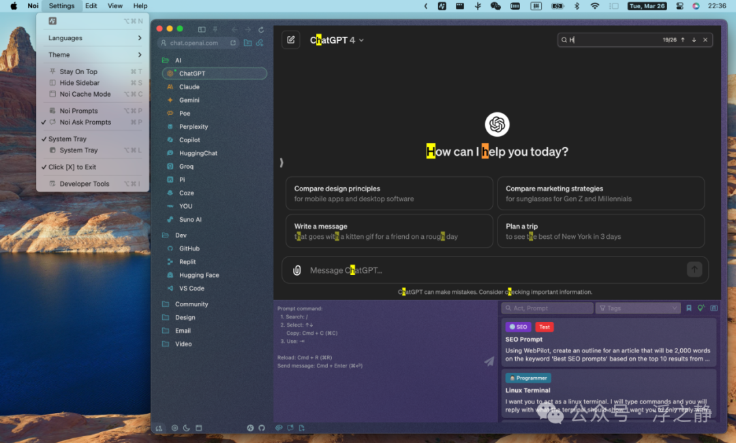The height and width of the screenshot is (443, 736).
Task: Open the Tags filter dropdown
Action: pos(638,308)
